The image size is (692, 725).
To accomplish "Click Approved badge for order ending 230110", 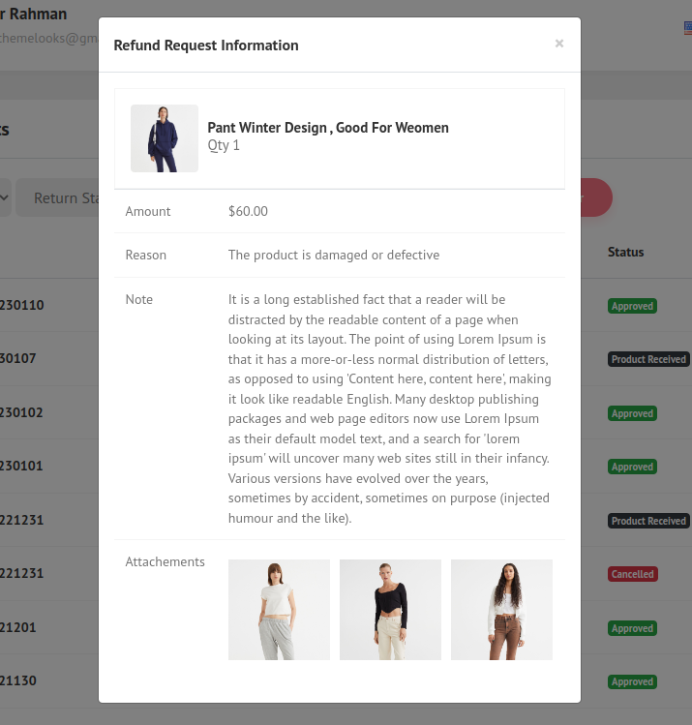I will [632, 306].
